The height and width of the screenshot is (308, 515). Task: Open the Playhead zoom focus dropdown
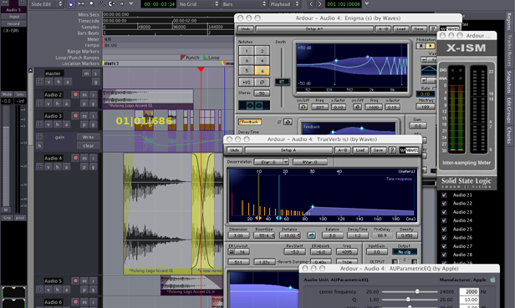pos(284,4)
